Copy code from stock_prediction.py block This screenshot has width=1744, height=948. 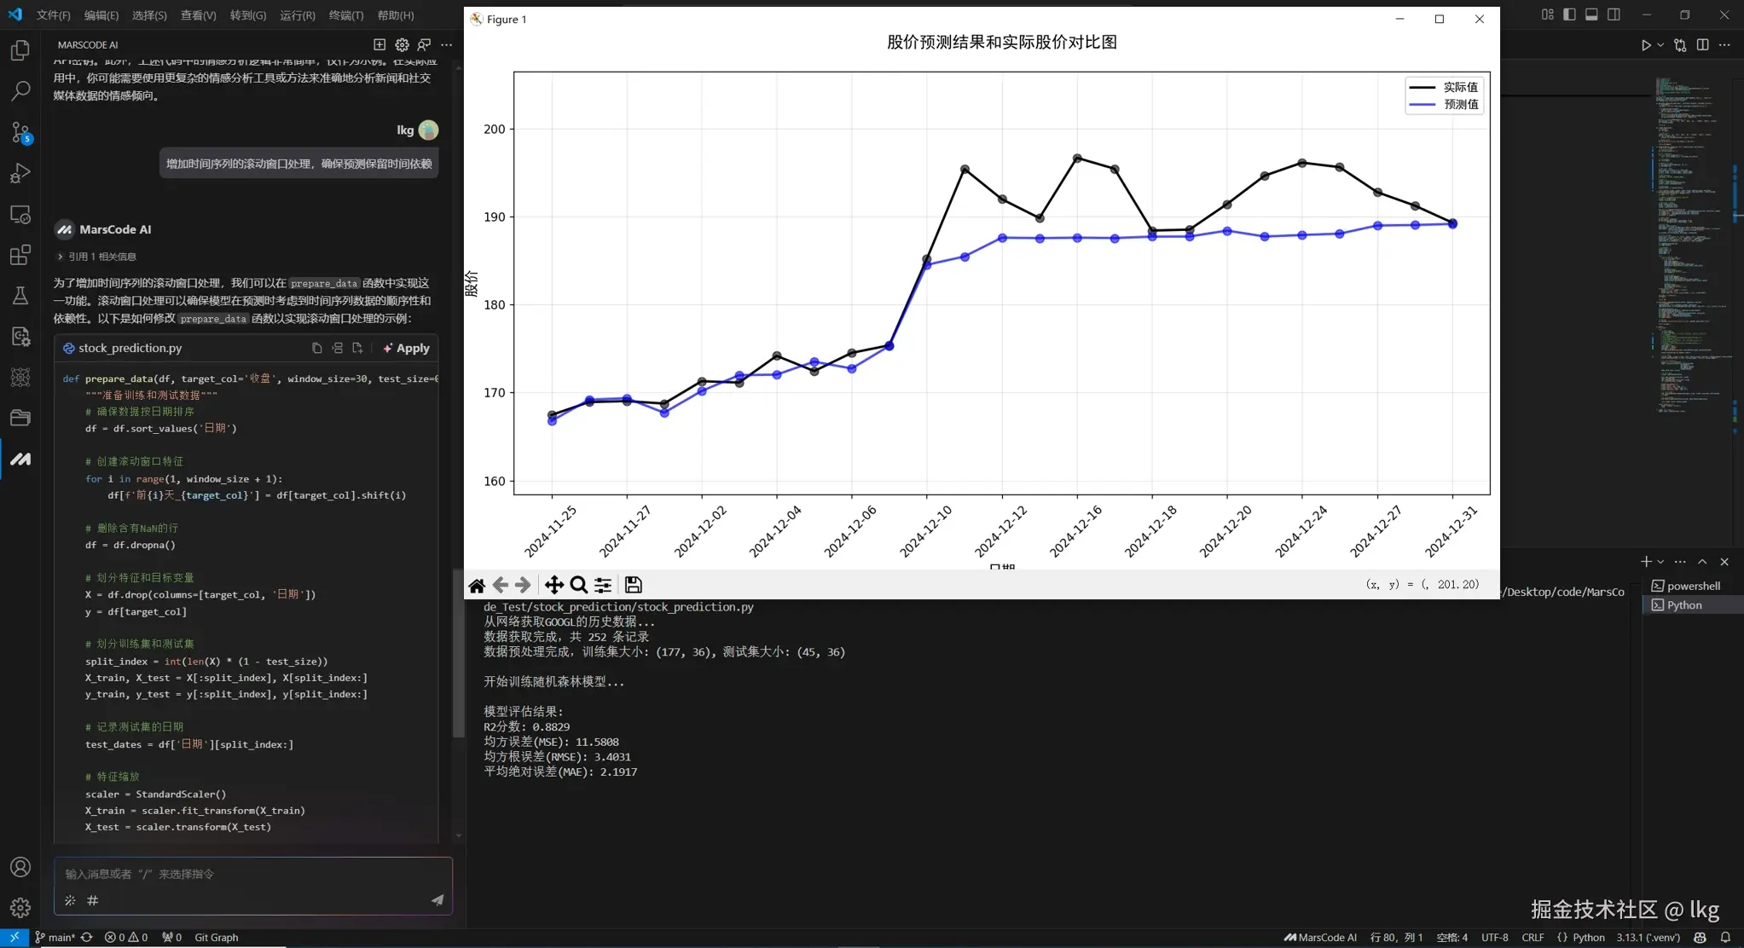pyautogui.click(x=316, y=347)
